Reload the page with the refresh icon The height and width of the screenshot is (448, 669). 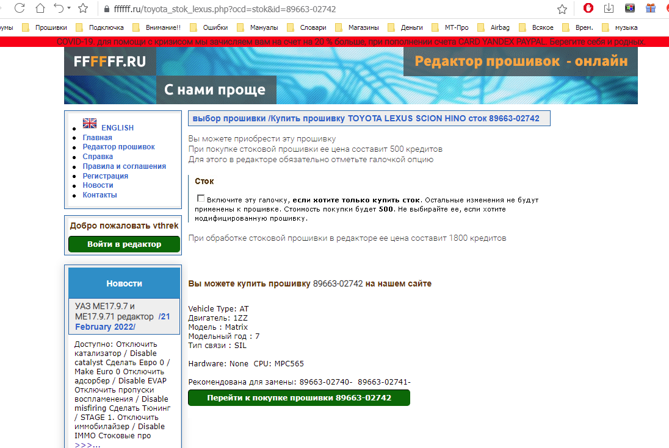point(20,9)
